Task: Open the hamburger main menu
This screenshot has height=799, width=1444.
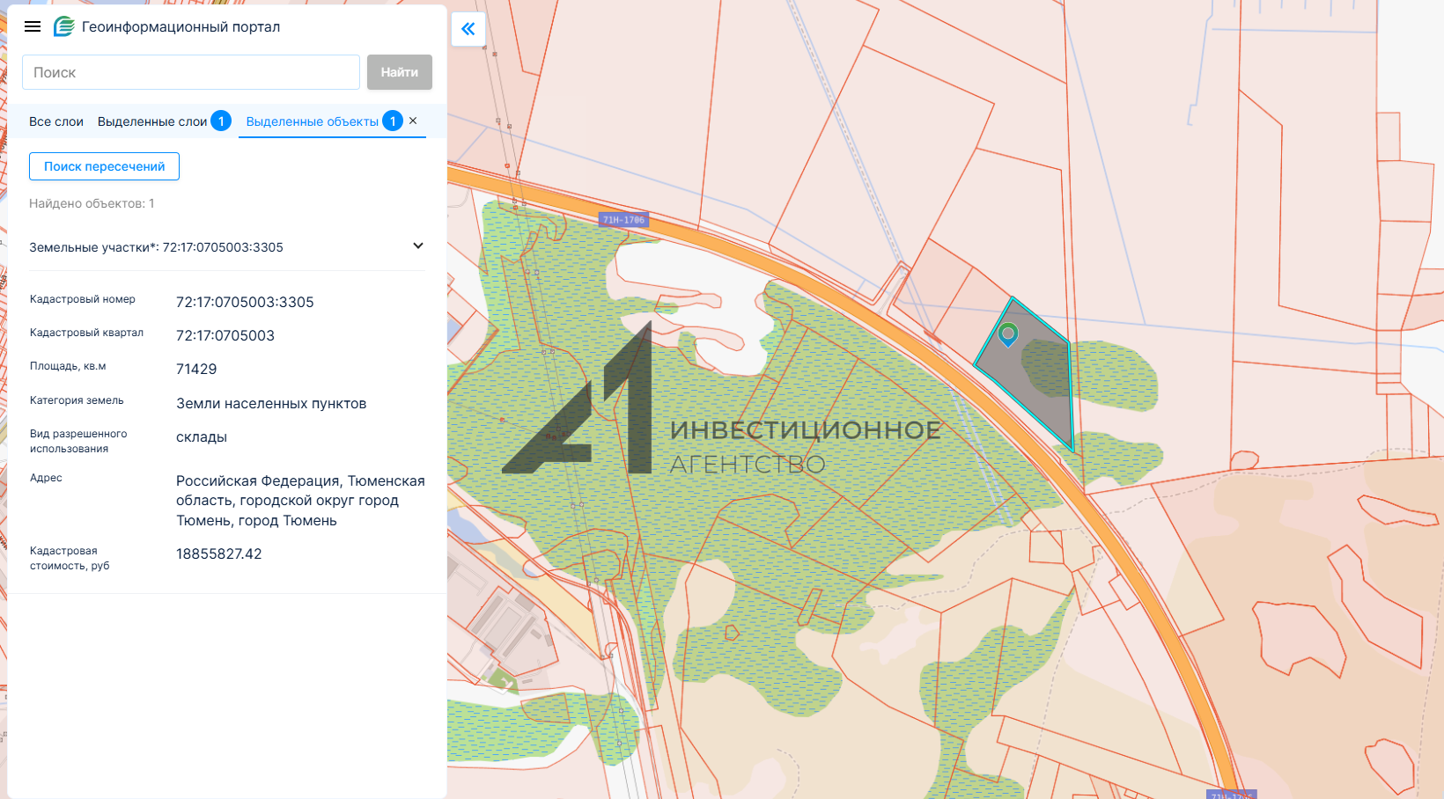Action: click(x=33, y=26)
